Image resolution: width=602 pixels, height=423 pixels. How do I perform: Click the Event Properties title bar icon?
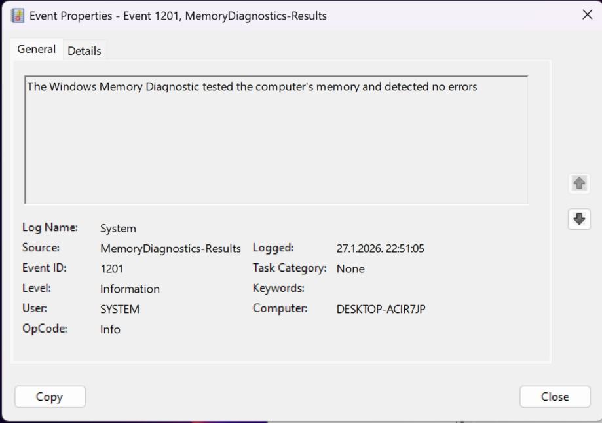coord(18,15)
